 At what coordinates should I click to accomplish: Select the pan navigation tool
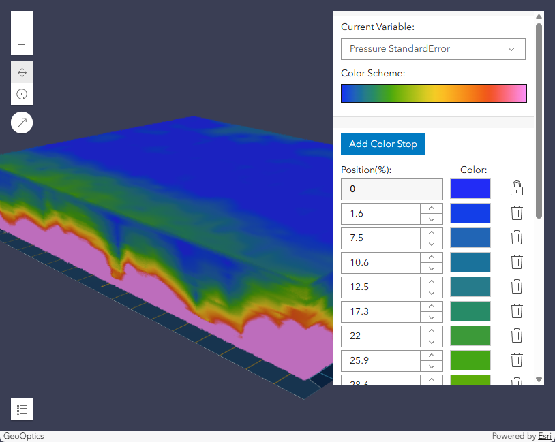pyautogui.click(x=21, y=72)
